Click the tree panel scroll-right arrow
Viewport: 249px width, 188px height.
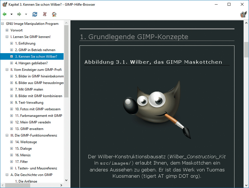pyautogui.click(x=61, y=185)
